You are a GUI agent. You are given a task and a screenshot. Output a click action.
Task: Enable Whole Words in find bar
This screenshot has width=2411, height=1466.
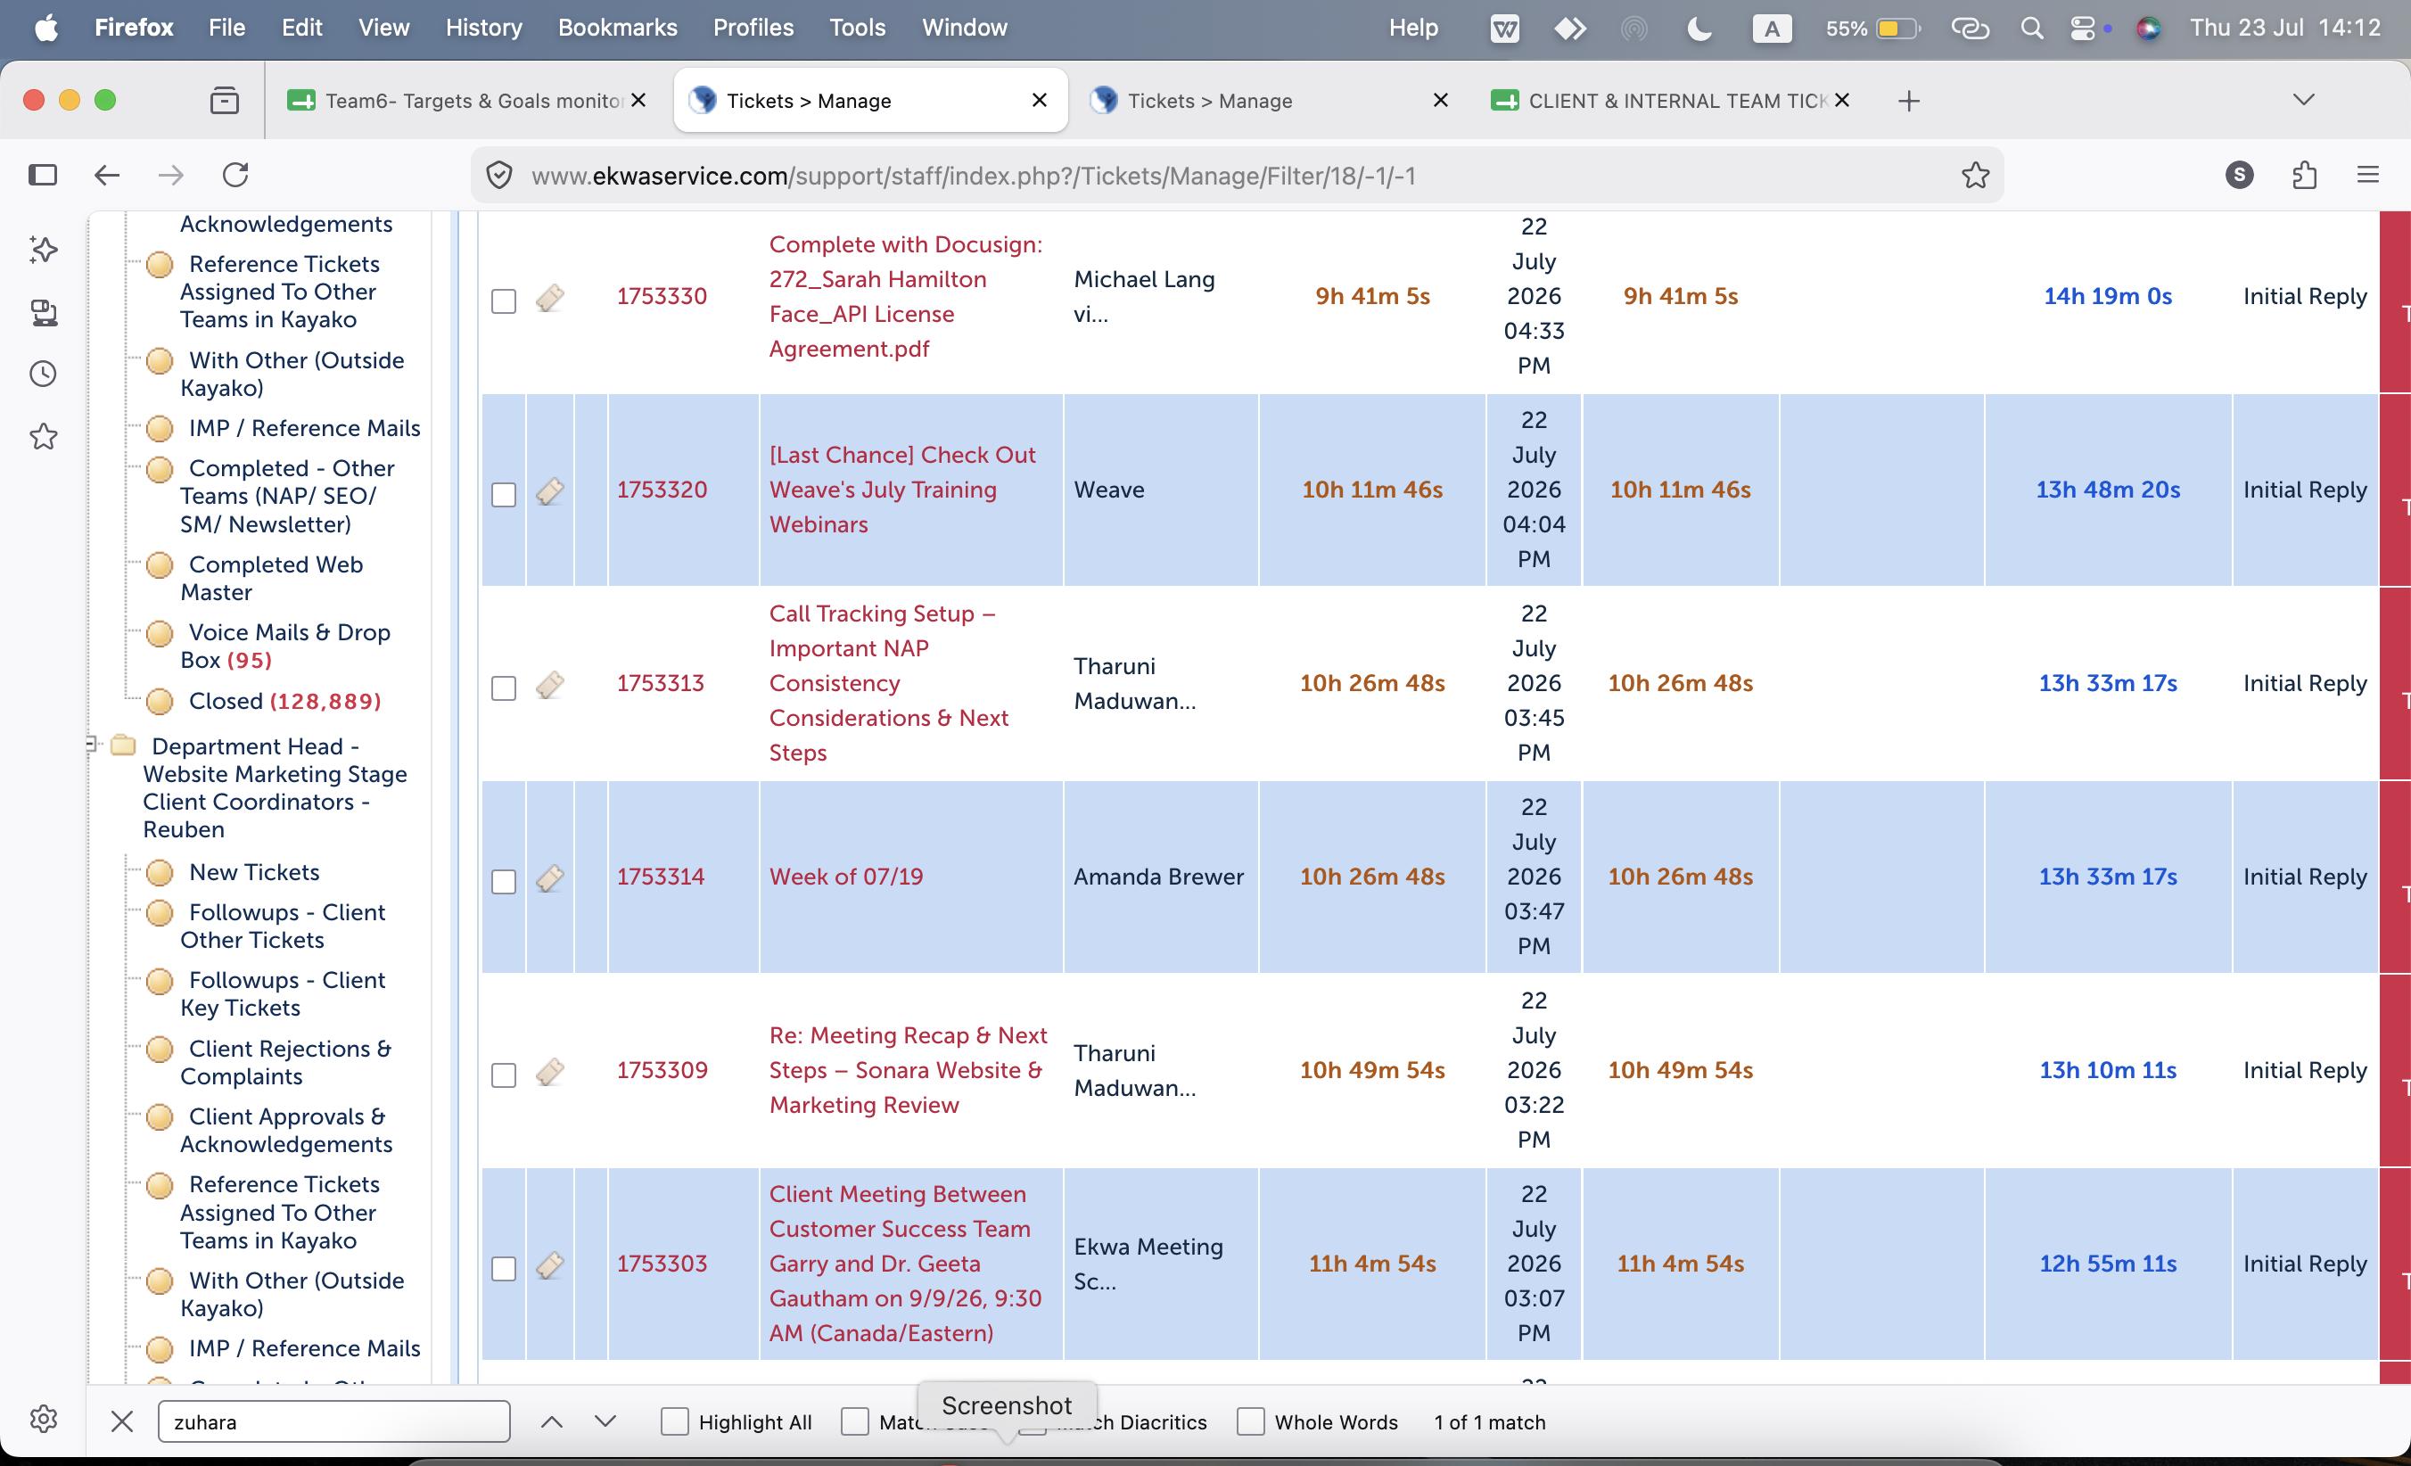(1250, 1421)
